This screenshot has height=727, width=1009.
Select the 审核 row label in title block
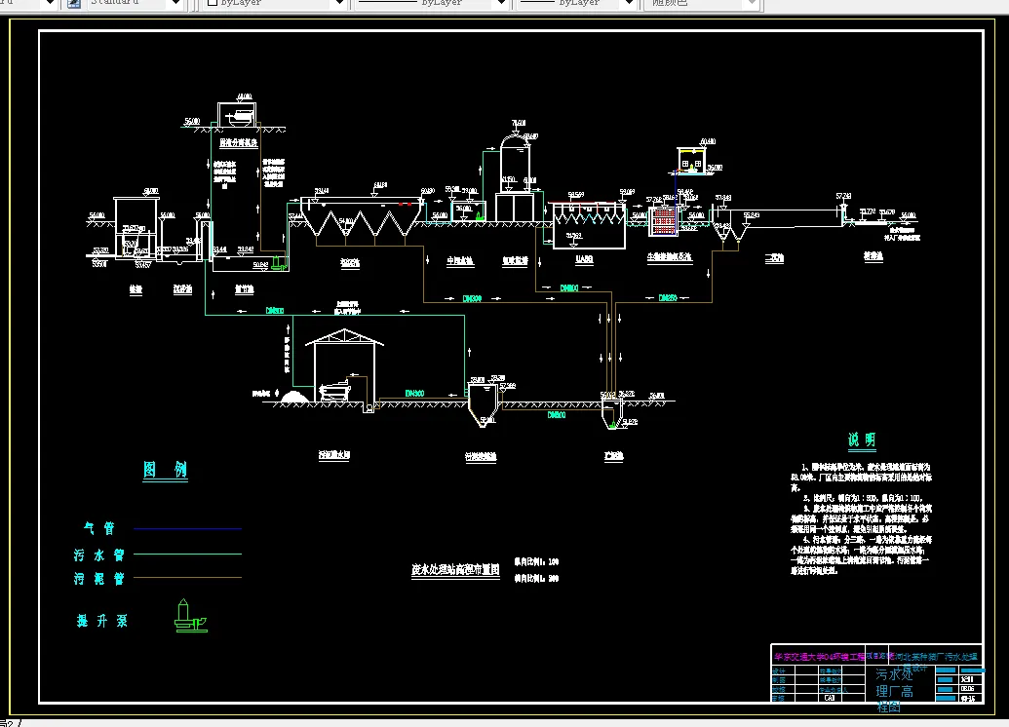pos(779,698)
